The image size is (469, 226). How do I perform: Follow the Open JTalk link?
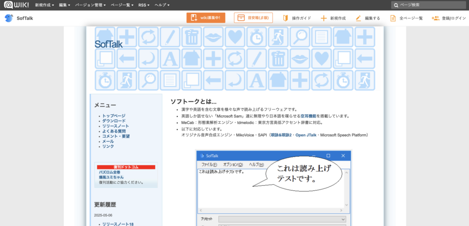[x=305, y=135]
